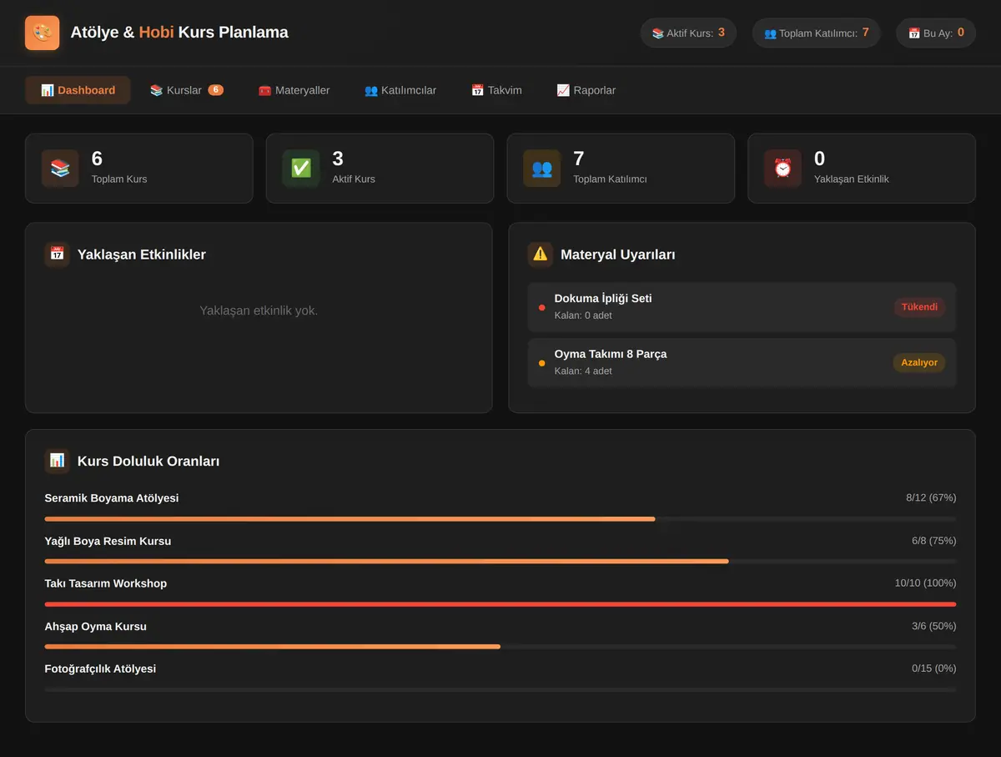1001x757 pixels.
Task: Click the calendar icon beside Yaklaşan Etkinlikler heading
Action: [x=57, y=254]
